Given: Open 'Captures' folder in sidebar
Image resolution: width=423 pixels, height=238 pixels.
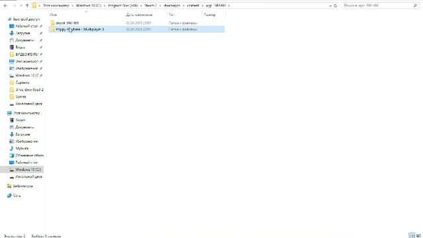Looking at the screenshot, I should (x=22, y=83).
